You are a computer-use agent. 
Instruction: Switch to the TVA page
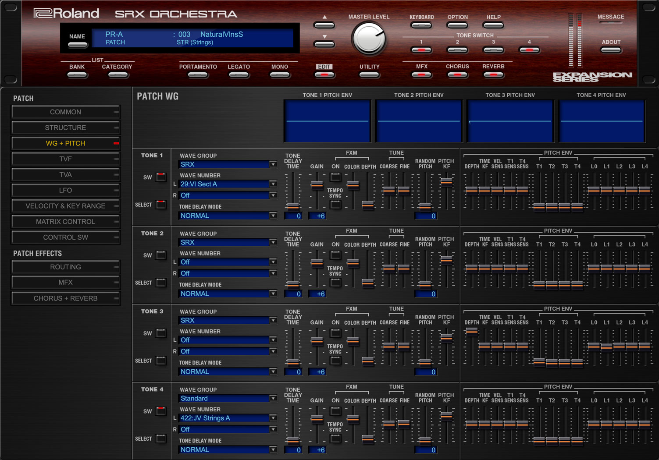click(x=66, y=175)
